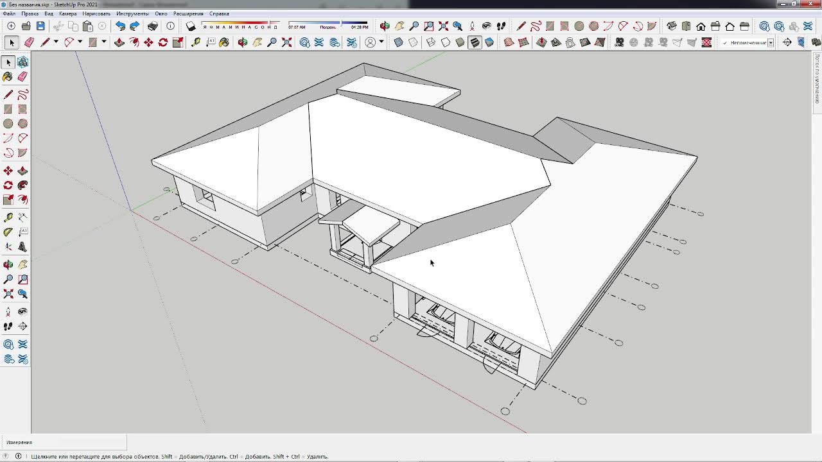Select the Sandbox From Contours tool
Screen dimensions: 822x462
point(509,42)
